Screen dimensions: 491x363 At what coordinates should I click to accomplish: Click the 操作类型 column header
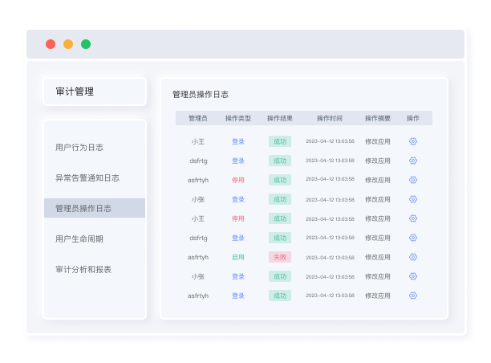(238, 118)
